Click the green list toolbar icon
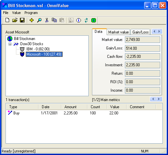168x155 pixels. 94,20
